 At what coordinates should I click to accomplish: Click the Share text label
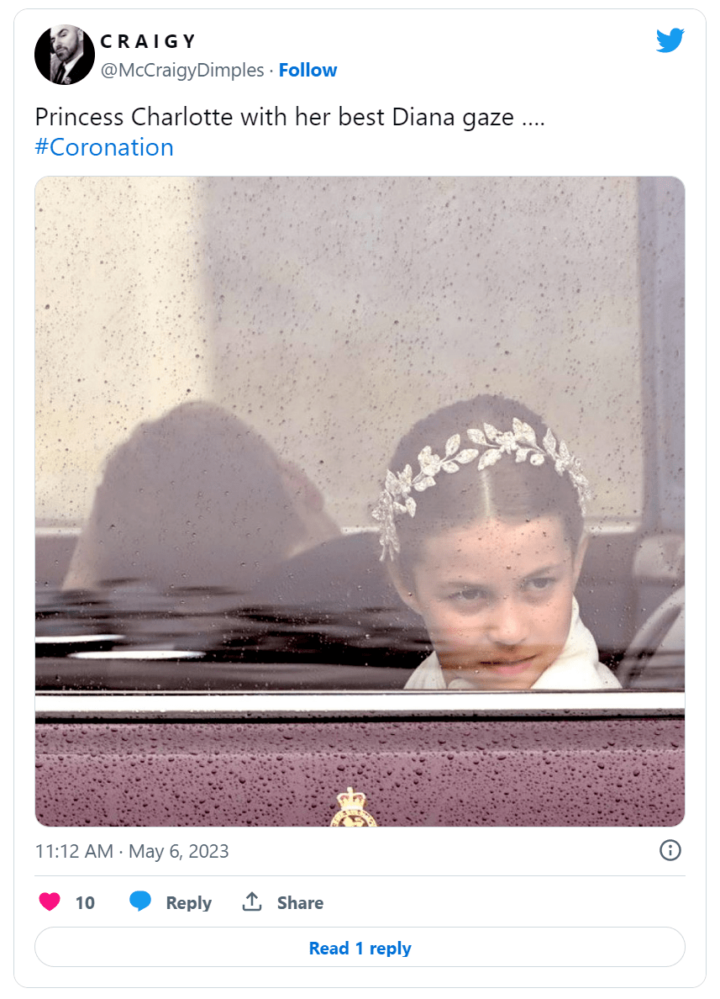pos(300,903)
